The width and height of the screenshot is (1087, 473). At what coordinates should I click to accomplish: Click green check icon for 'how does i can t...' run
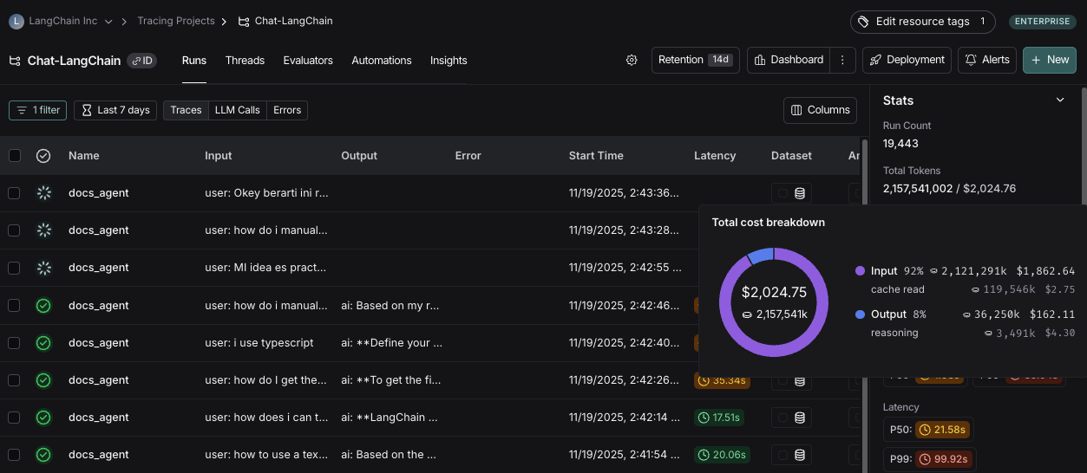(x=43, y=417)
